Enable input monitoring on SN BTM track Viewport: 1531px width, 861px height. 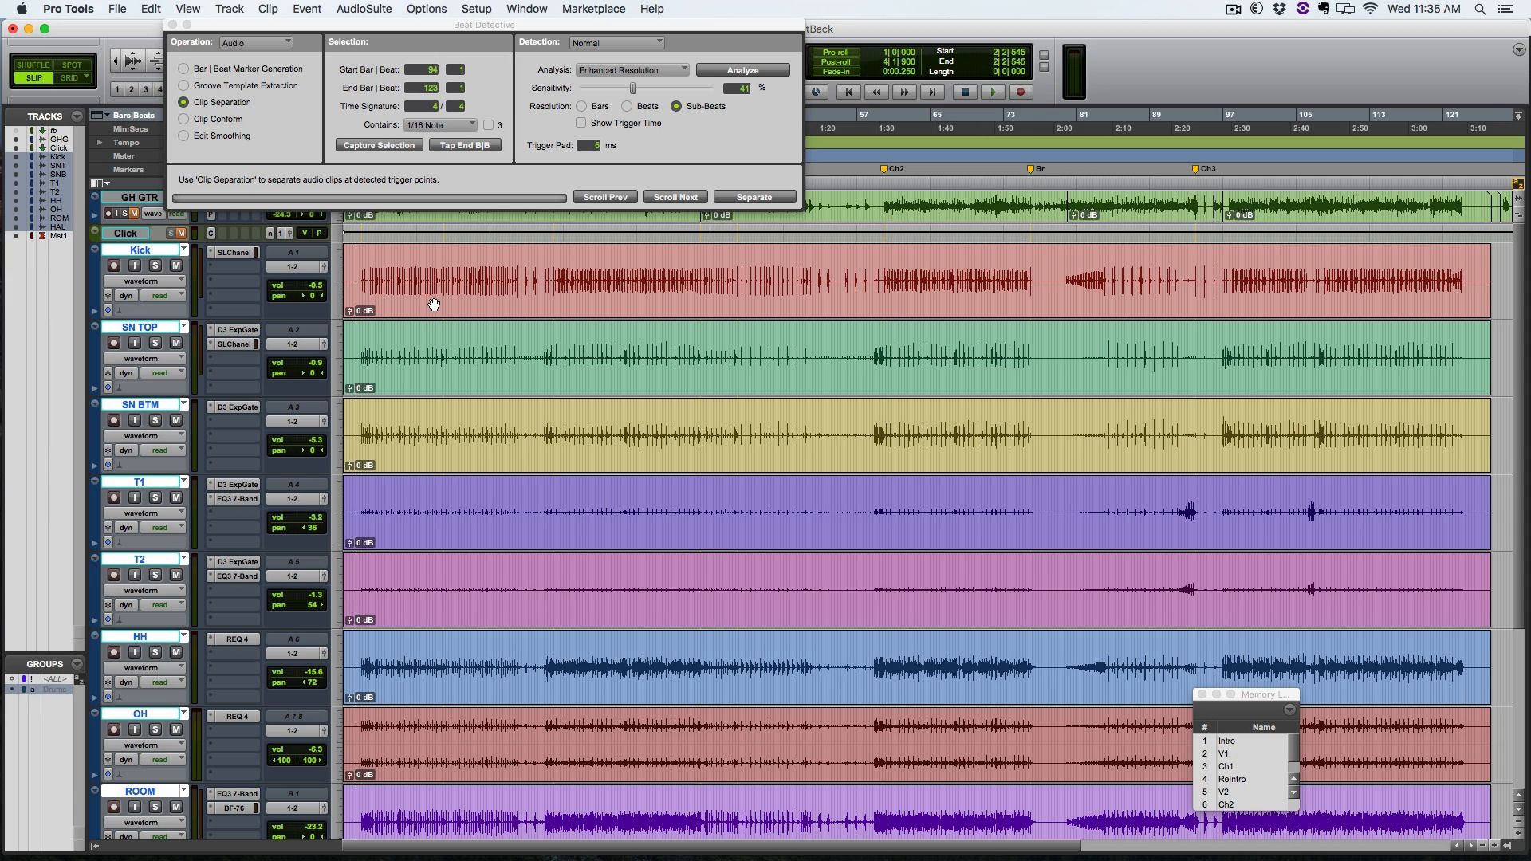[135, 420]
